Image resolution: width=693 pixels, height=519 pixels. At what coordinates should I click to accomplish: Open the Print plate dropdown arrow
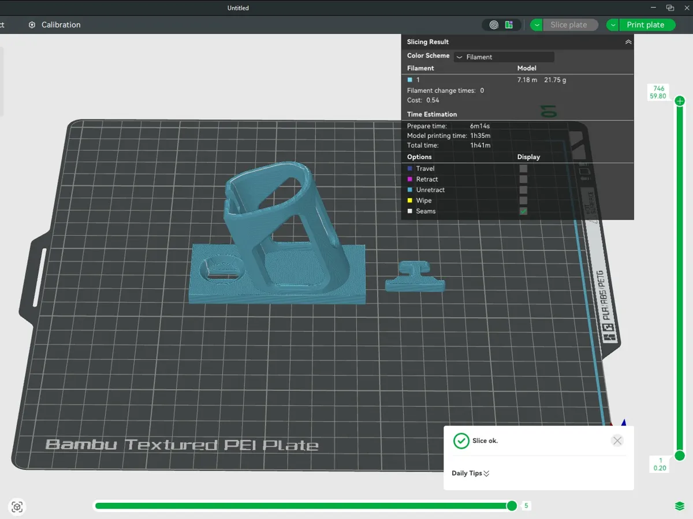[613, 25]
